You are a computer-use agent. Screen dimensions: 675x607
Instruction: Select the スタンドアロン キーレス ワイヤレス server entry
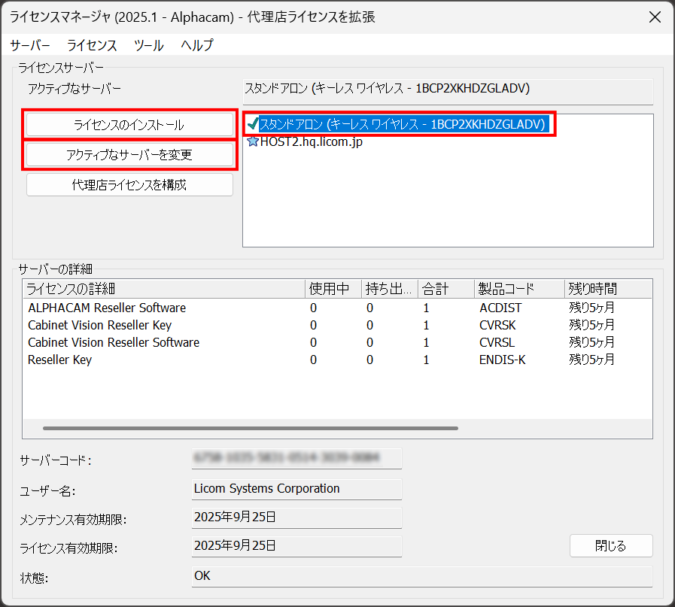403,124
